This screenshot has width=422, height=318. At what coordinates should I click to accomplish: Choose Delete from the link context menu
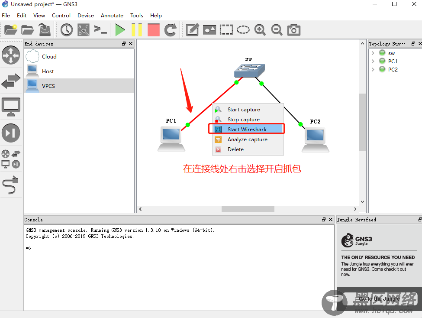coord(248,149)
